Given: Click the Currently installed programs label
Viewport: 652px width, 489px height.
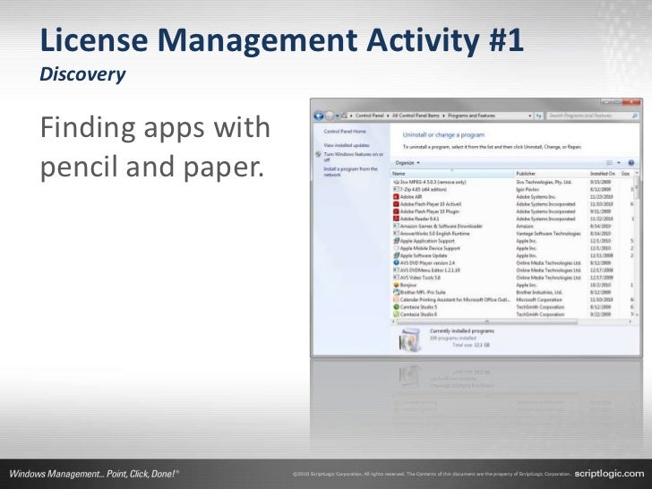Looking at the screenshot, I should click(462, 331).
